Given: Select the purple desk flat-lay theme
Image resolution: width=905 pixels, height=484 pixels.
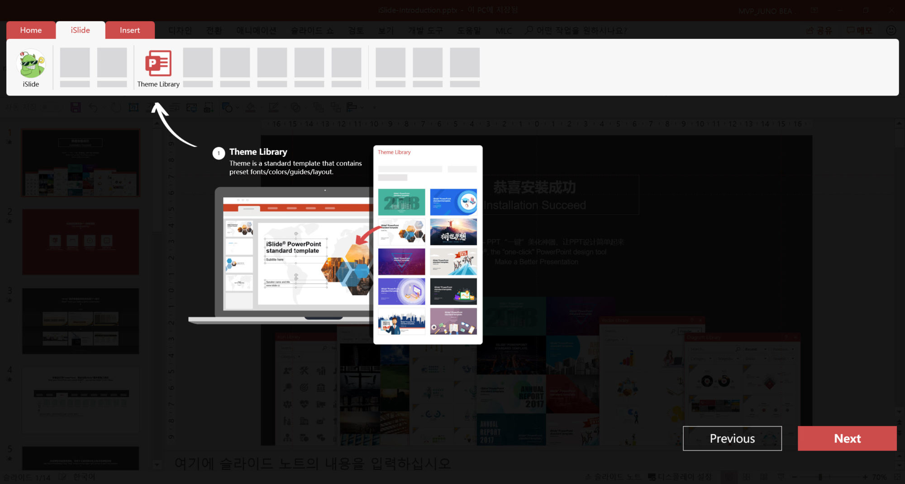Looking at the screenshot, I should (453, 321).
